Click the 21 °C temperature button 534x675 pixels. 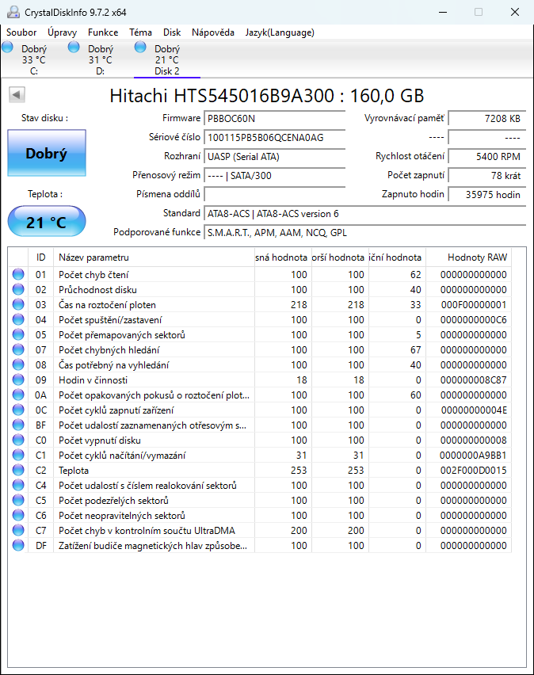pos(47,221)
